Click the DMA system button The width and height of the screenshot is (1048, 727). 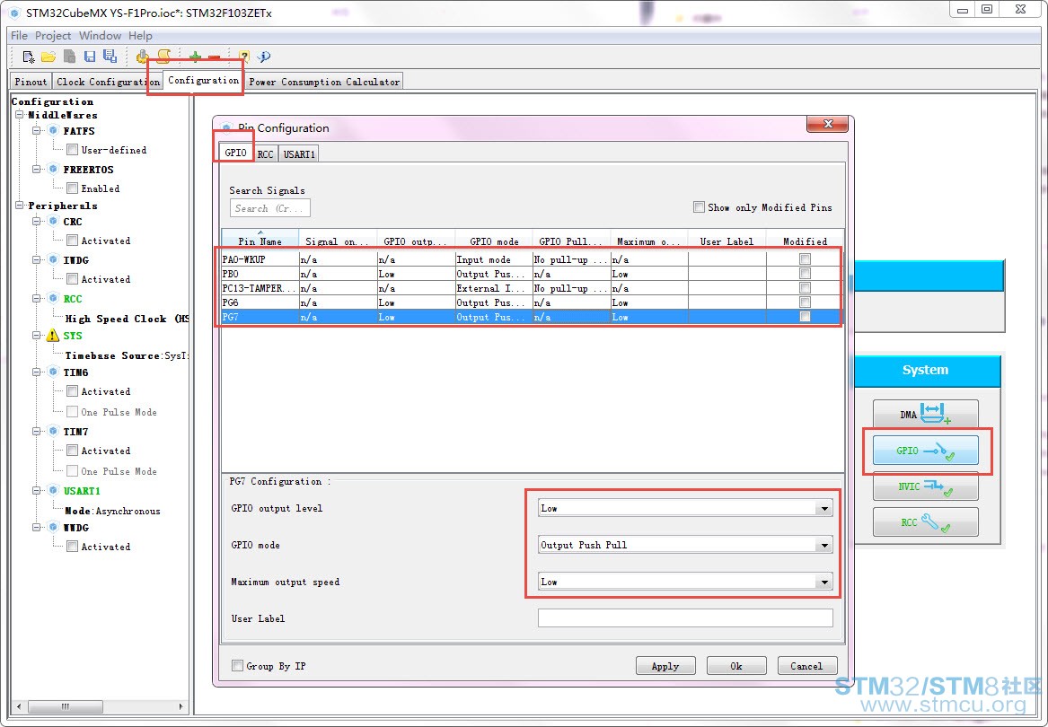click(925, 414)
